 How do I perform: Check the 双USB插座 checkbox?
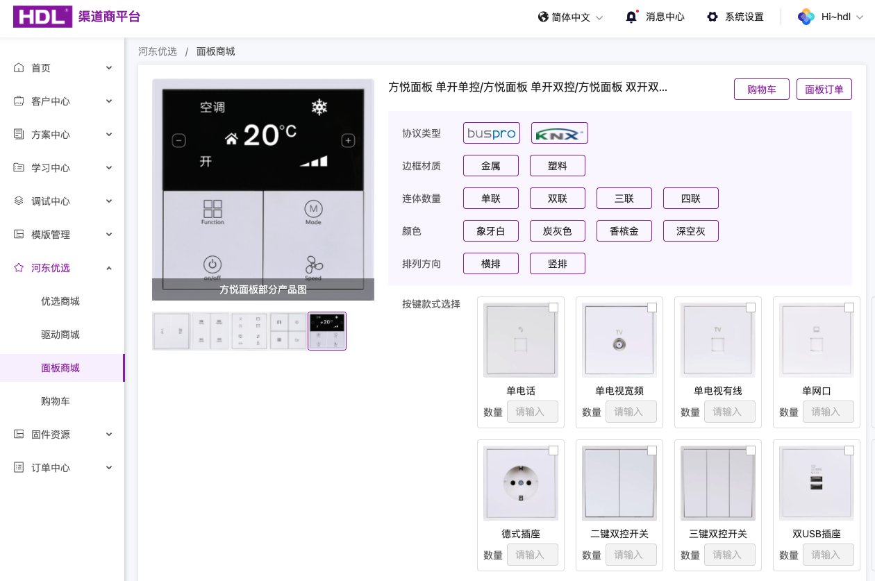(x=849, y=451)
